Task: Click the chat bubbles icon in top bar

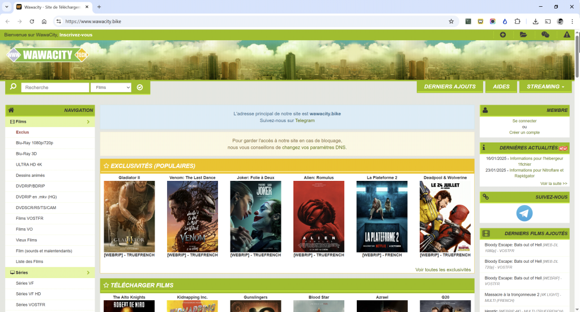Action: (x=545, y=35)
